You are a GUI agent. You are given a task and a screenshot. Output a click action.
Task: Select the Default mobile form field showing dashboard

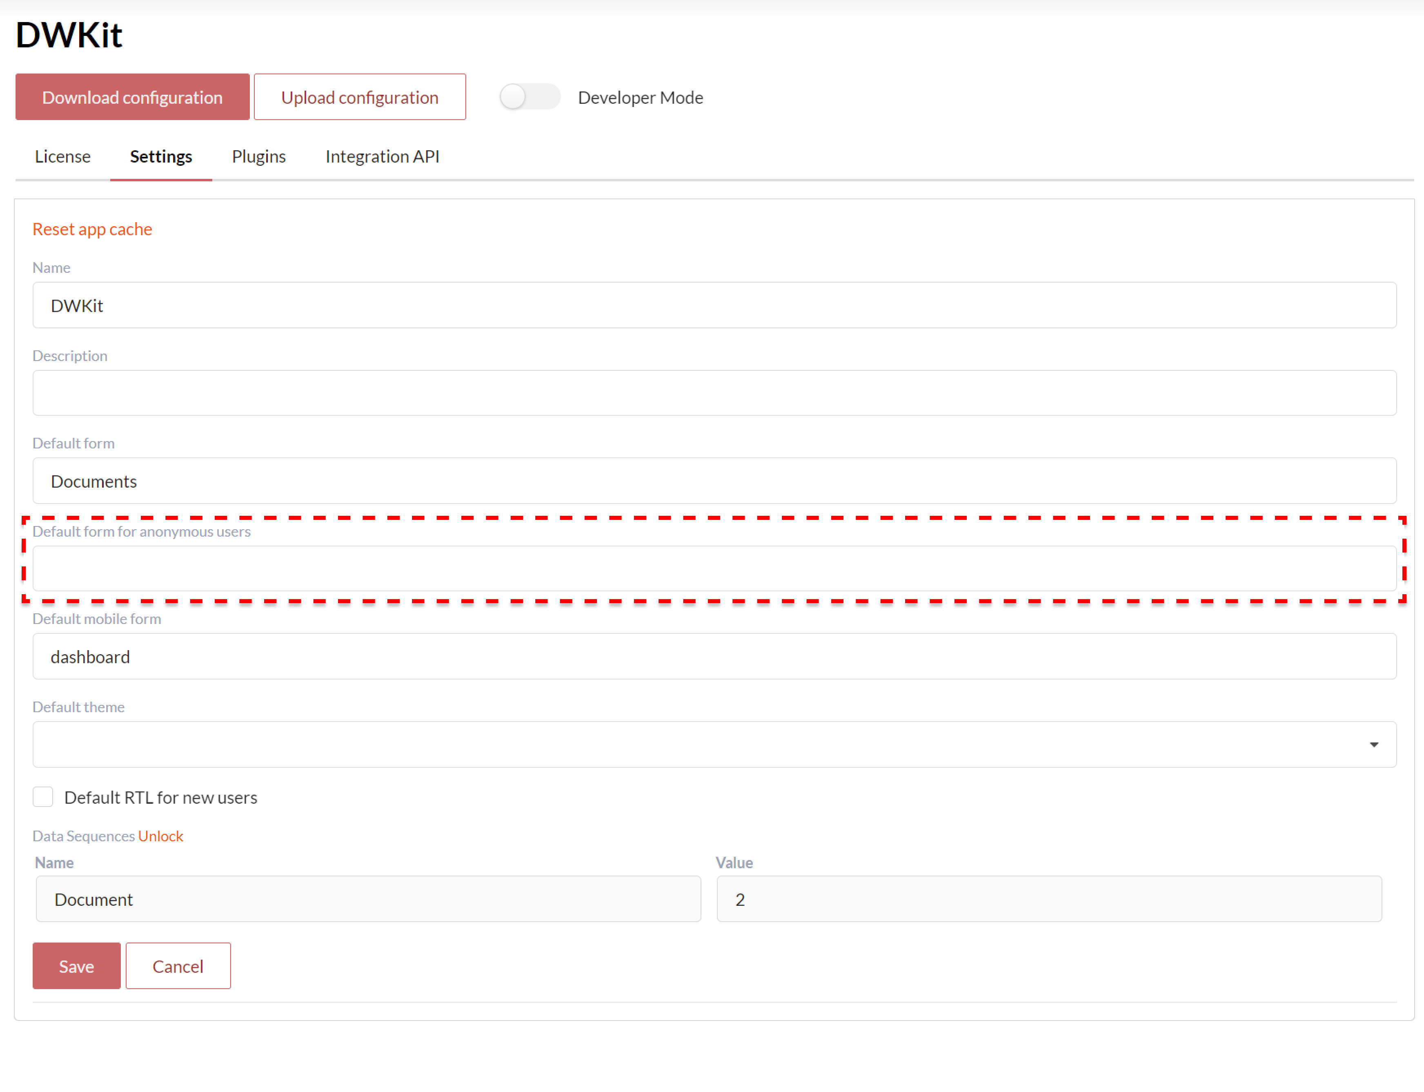point(714,657)
